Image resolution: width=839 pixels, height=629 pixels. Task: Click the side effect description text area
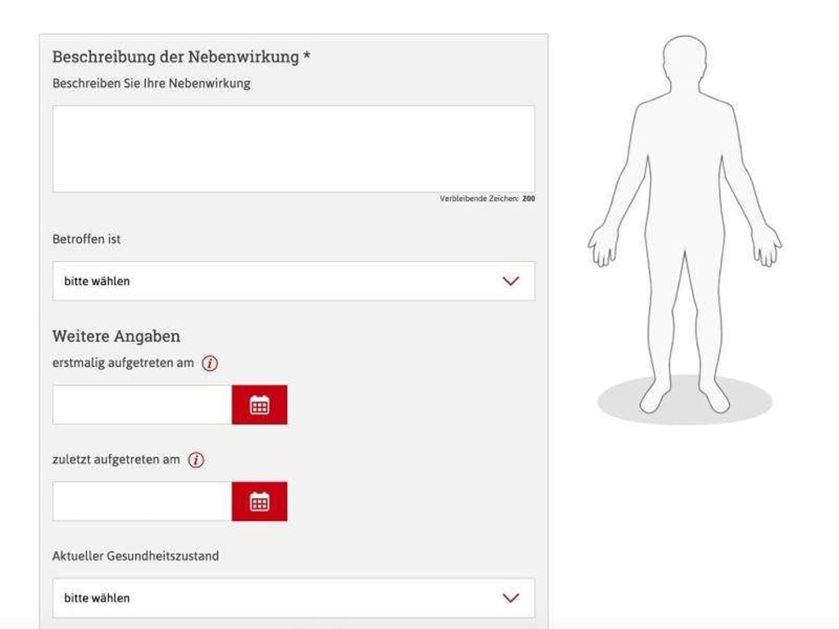(x=294, y=149)
